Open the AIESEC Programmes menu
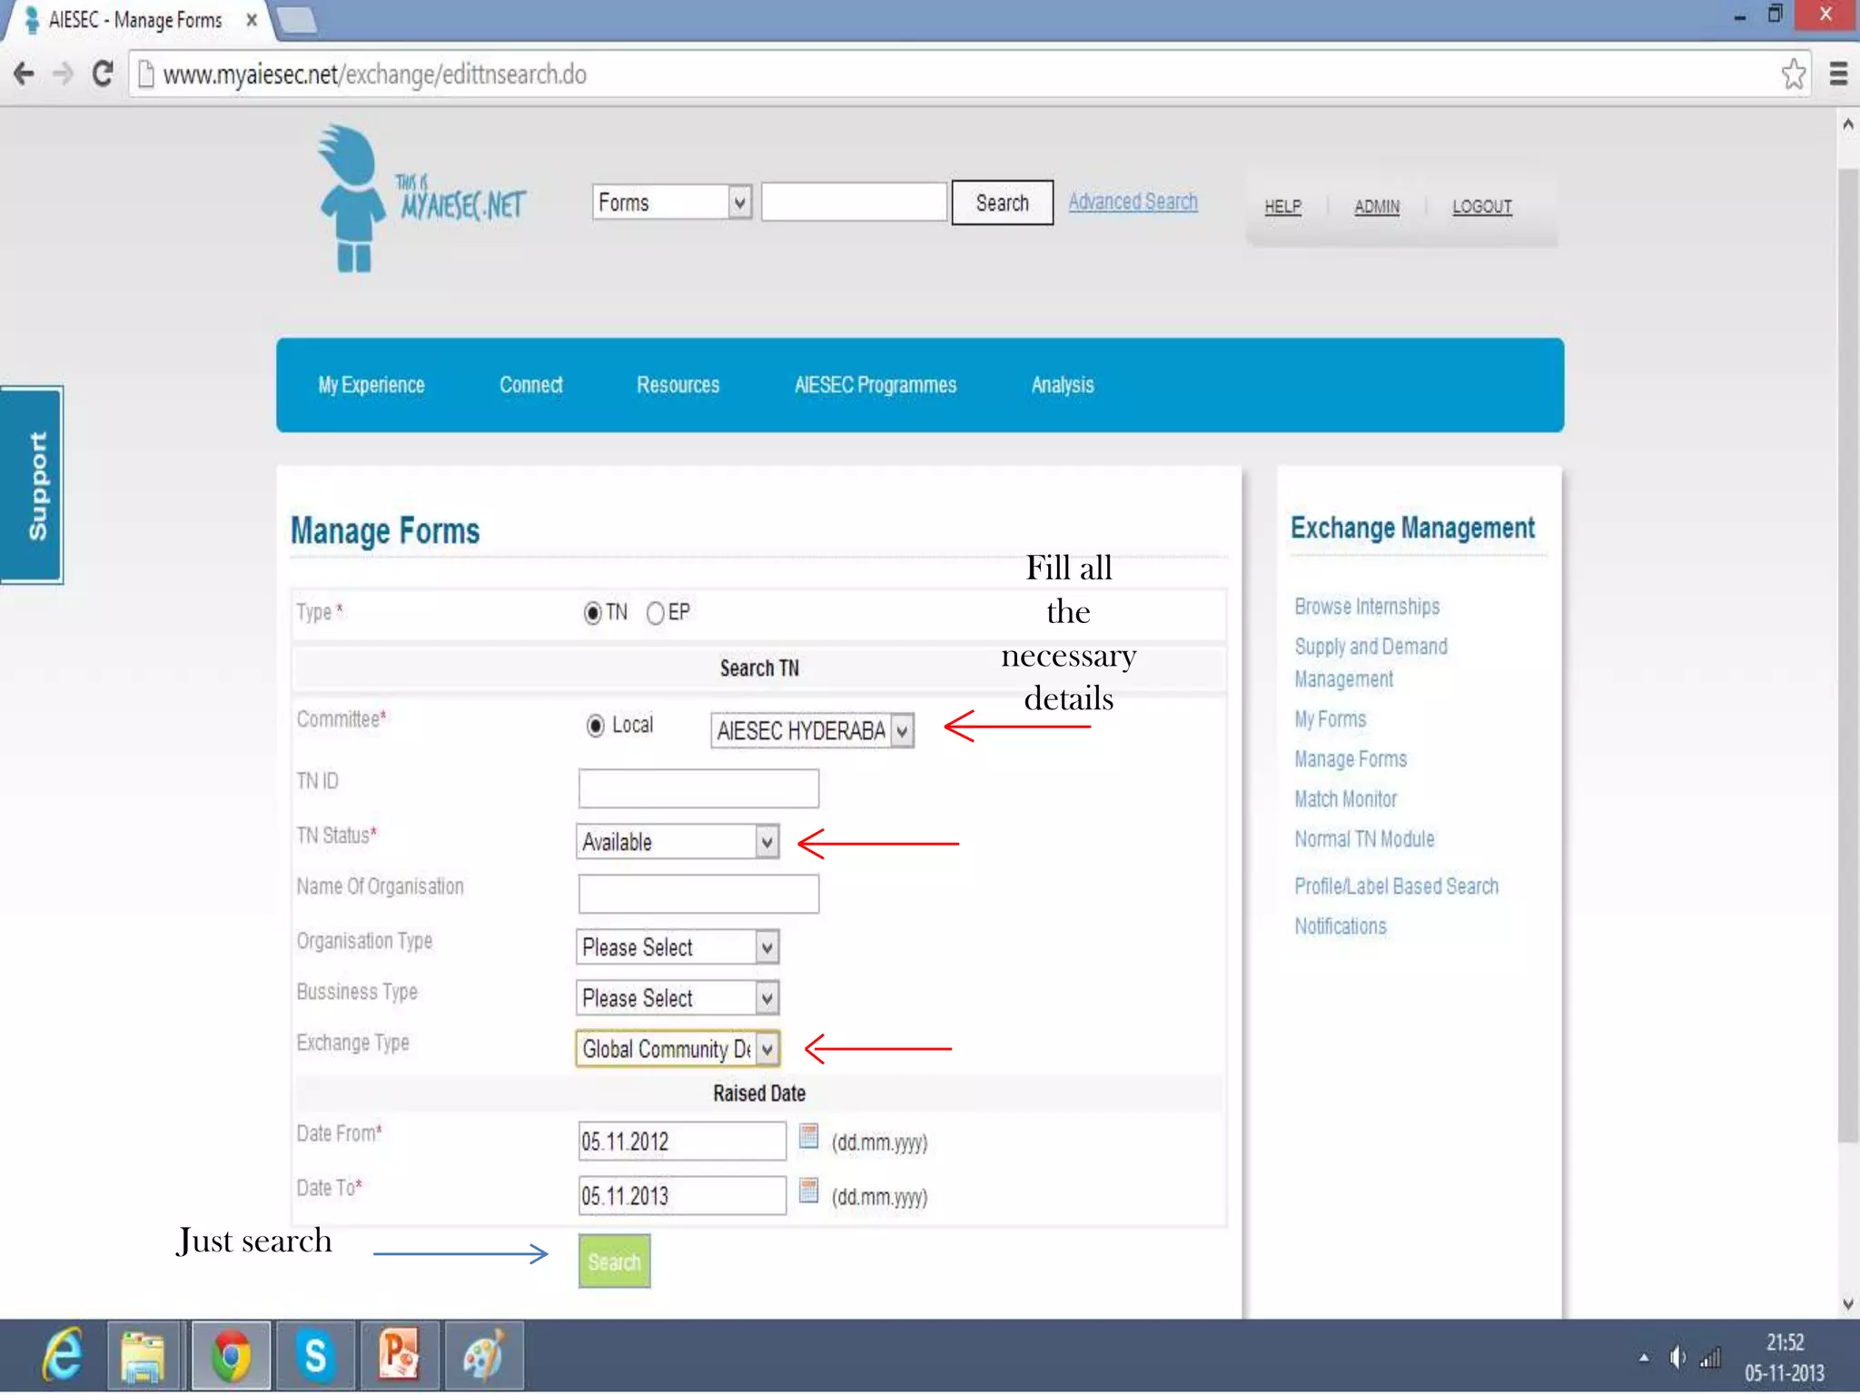This screenshot has height=1395, width=1860. [875, 385]
